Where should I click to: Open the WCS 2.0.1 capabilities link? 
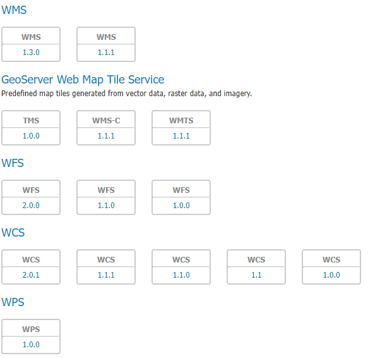pyautogui.click(x=31, y=275)
